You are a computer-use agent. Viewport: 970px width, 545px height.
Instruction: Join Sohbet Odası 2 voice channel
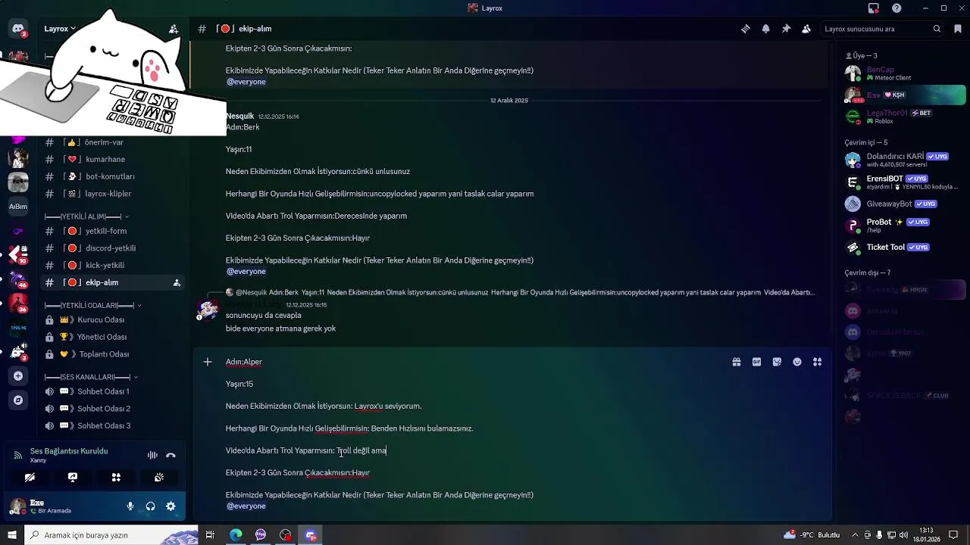(113, 409)
